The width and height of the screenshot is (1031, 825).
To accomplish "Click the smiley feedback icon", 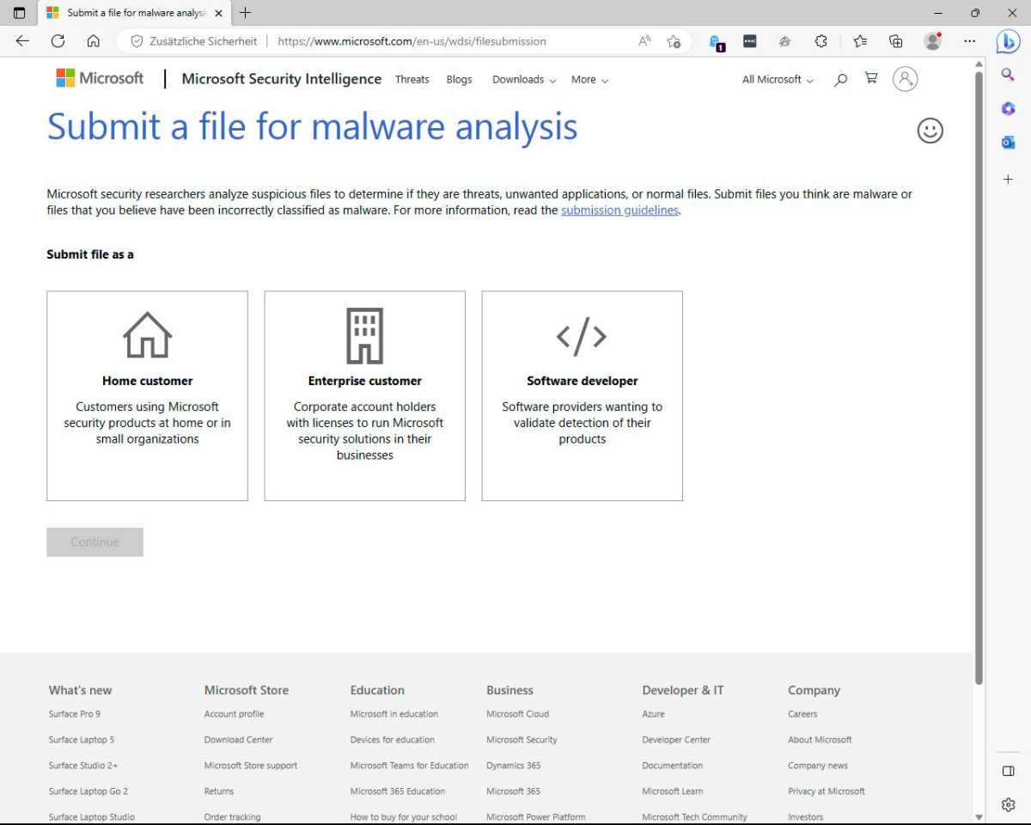I will (x=930, y=131).
